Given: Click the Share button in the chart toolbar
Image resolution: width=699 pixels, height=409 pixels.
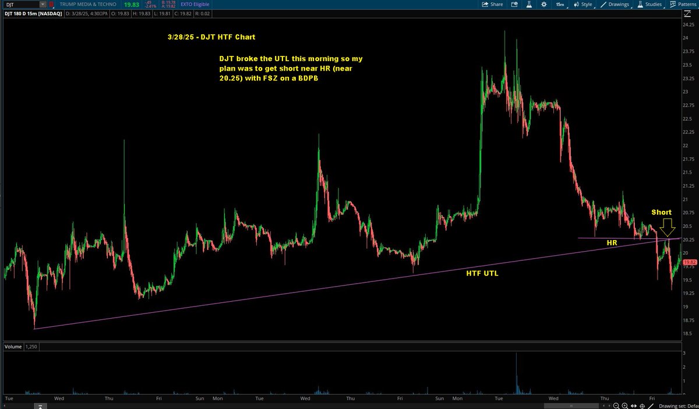Looking at the screenshot, I should coord(492,4).
